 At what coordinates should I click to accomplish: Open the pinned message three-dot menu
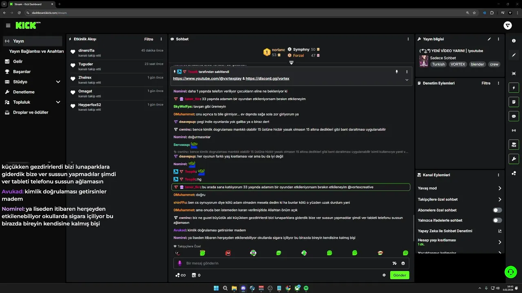click(407, 72)
